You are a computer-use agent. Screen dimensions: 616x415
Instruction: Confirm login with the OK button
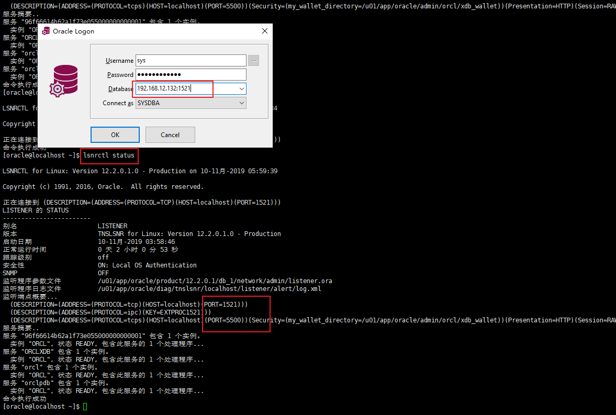(x=115, y=135)
